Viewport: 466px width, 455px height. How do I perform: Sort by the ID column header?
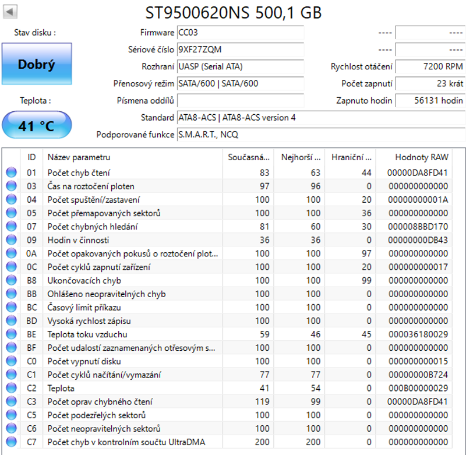pyautogui.click(x=31, y=157)
